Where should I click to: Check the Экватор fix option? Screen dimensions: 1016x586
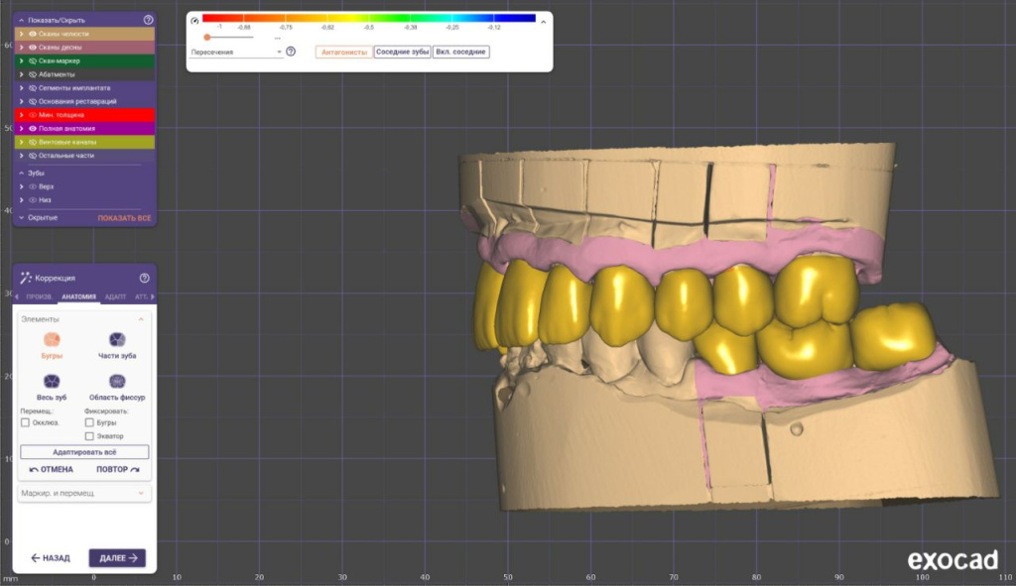click(89, 435)
